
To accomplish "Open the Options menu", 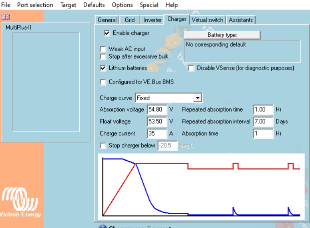I will pyautogui.click(x=123, y=5).
